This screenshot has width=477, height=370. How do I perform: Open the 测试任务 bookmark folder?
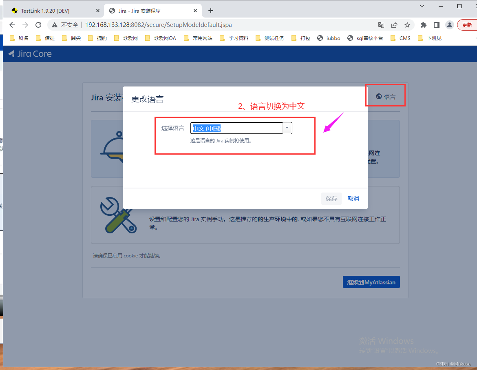pos(270,38)
